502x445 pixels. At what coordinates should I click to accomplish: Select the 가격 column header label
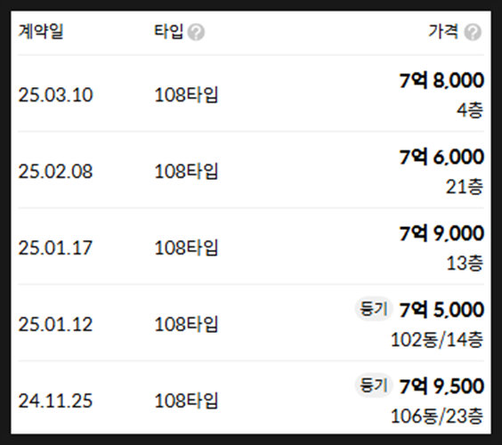(x=443, y=32)
